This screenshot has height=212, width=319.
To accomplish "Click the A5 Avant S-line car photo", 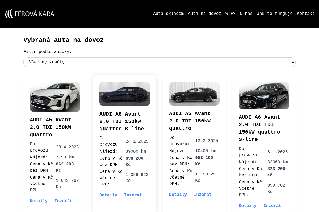I will pyautogui.click(x=125, y=94).
